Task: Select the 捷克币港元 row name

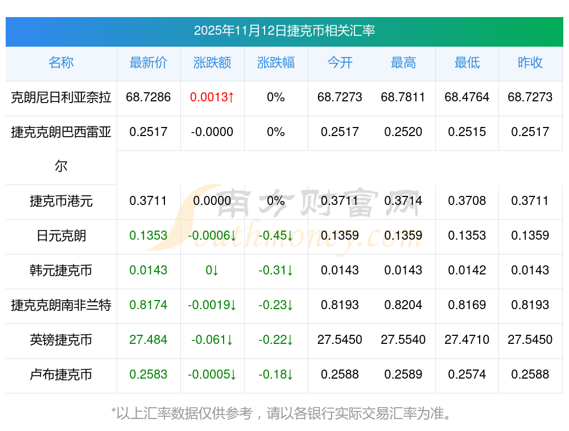Action: 61,201
